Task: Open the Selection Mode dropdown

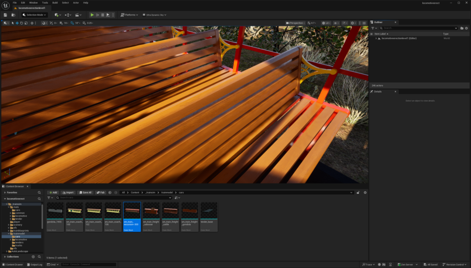Action: point(34,15)
